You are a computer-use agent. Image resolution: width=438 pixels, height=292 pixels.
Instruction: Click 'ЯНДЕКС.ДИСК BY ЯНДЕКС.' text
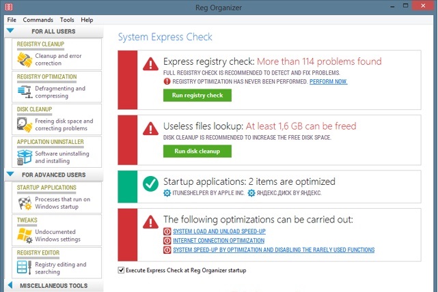pyautogui.click(x=289, y=193)
